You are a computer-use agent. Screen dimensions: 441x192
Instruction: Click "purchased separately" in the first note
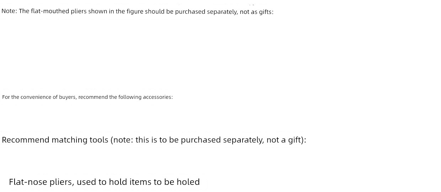tap(205, 11)
